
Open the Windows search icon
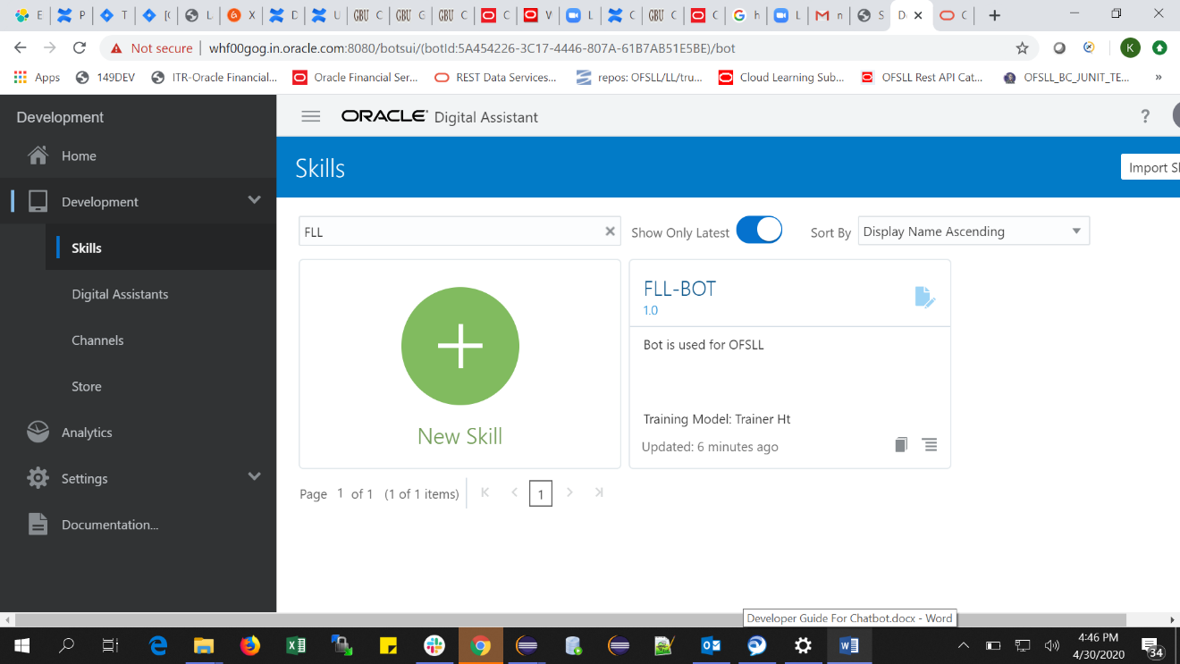[67, 645]
